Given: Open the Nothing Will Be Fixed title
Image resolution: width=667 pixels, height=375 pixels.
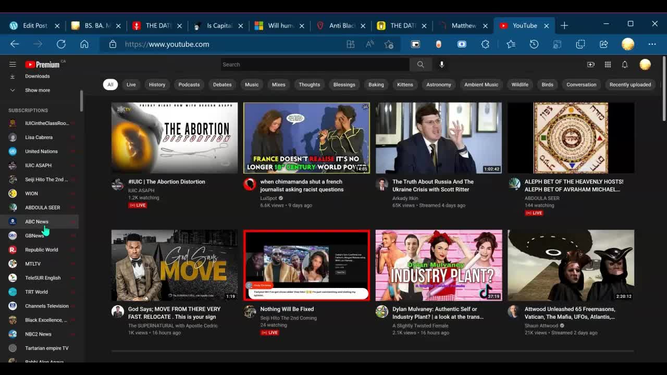Looking at the screenshot, I should coord(287,309).
